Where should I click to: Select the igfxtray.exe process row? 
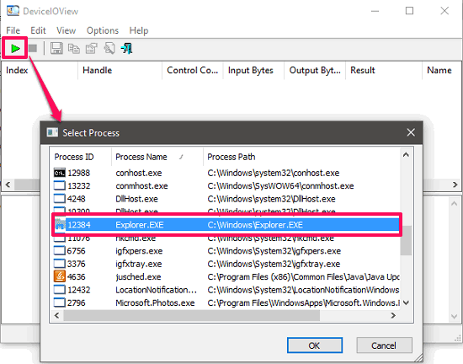(226, 264)
